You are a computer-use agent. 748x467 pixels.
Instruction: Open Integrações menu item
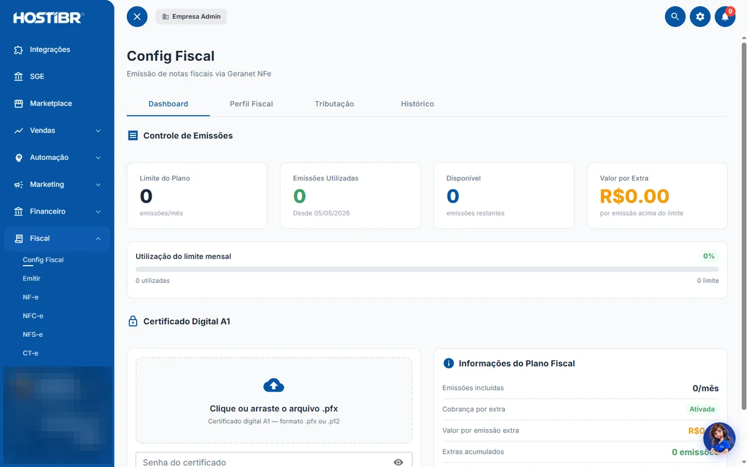pyautogui.click(x=57, y=50)
